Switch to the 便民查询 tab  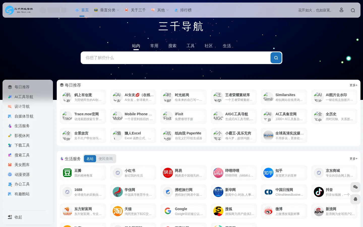106,159
